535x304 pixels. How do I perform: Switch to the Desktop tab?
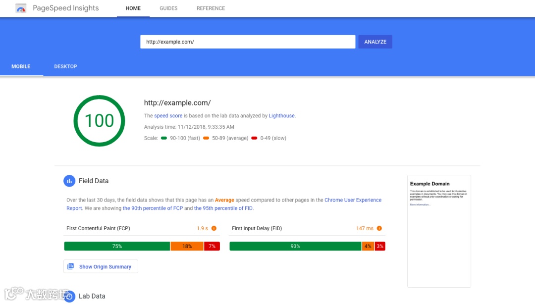(65, 66)
